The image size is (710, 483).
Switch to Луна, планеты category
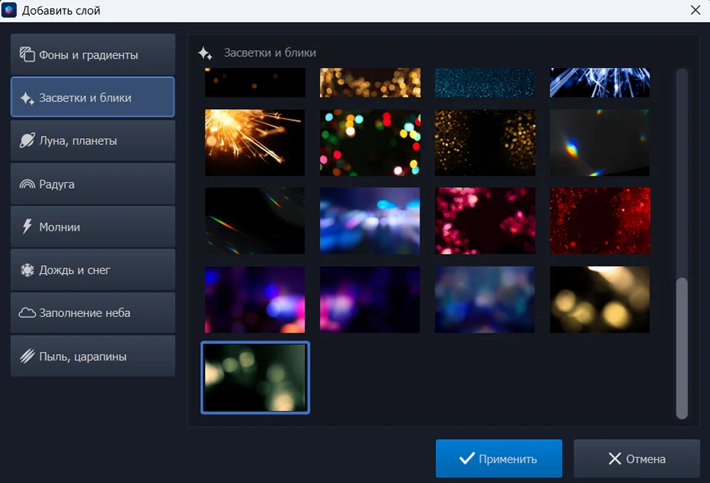(x=93, y=140)
